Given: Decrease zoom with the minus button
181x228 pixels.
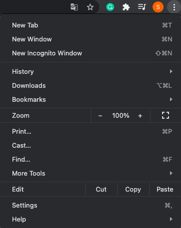Looking at the screenshot, I should (100, 116).
